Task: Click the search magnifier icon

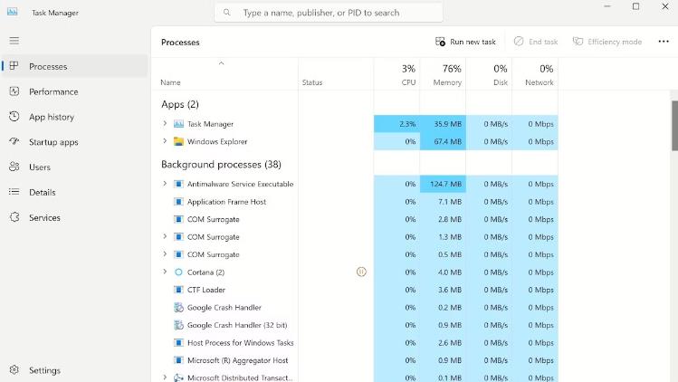Action: click(227, 13)
